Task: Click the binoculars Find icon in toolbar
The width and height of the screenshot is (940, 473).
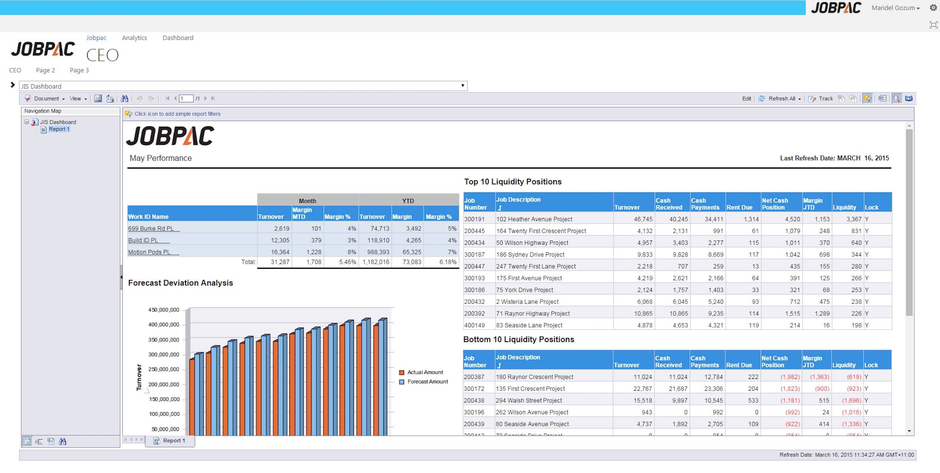Action: coord(124,98)
